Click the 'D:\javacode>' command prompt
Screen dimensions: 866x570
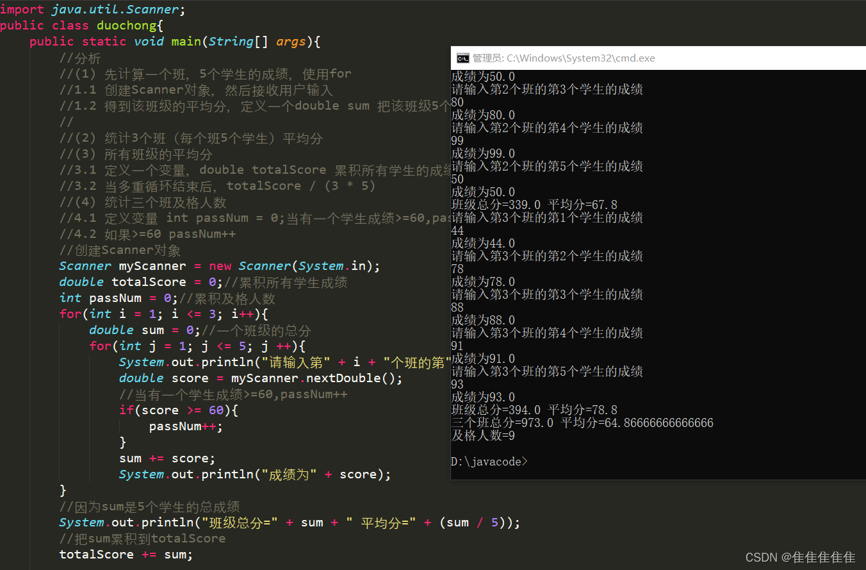(489, 462)
